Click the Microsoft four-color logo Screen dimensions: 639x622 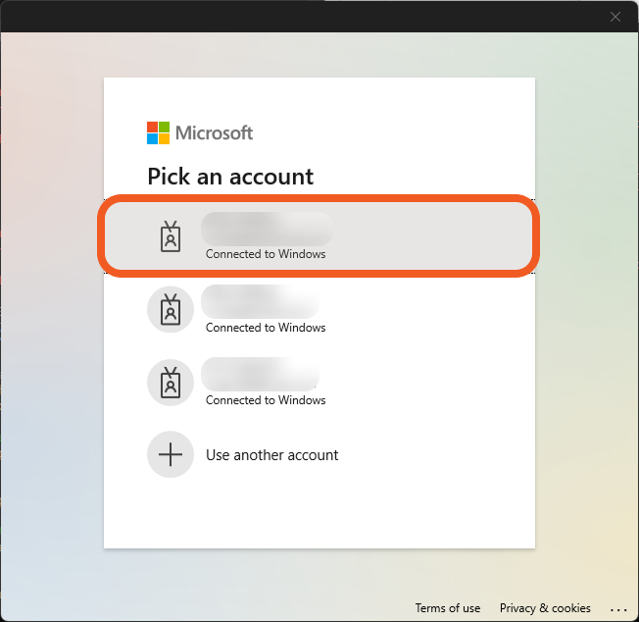pyautogui.click(x=158, y=132)
